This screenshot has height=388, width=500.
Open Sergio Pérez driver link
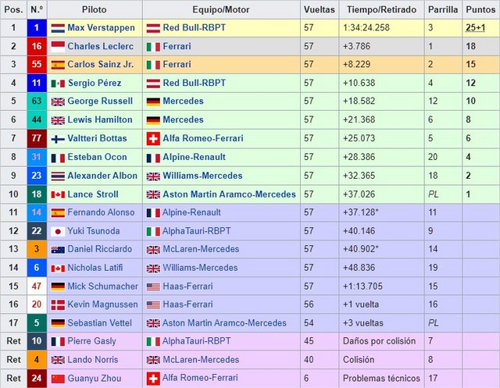point(95,83)
